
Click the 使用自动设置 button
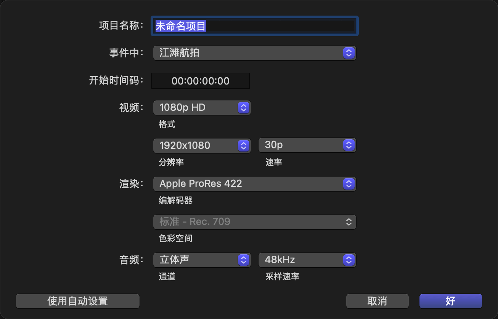[x=78, y=301]
